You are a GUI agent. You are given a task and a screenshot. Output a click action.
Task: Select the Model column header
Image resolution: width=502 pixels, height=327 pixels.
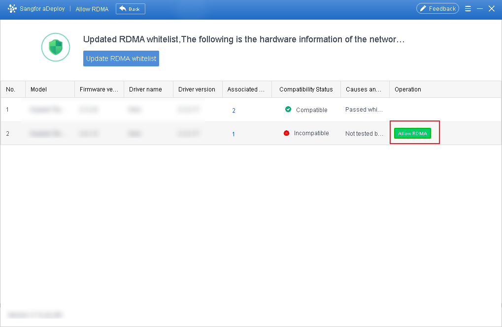point(50,89)
